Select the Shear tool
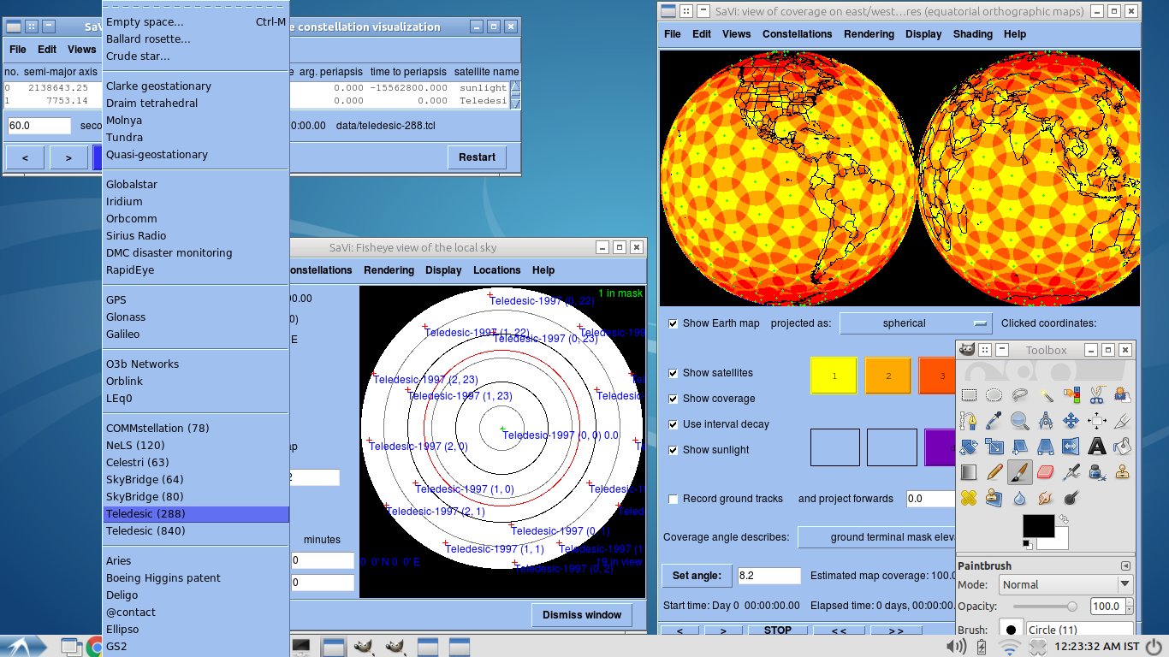Screen dimensions: 1169x657 pyautogui.click(x=1019, y=447)
